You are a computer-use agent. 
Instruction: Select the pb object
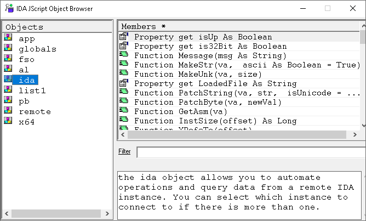pyautogui.click(x=24, y=101)
